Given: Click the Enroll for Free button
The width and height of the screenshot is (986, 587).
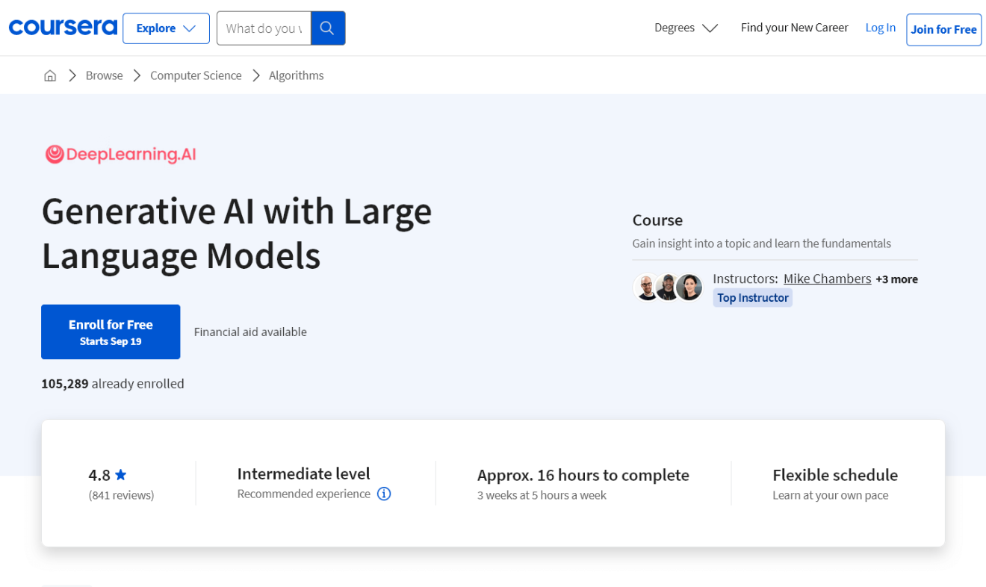Looking at the screenshot, I should [110, 331].
